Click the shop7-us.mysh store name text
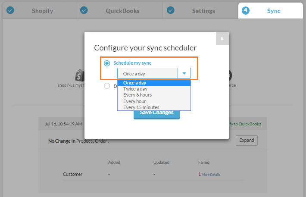 (x=71, y=85)
